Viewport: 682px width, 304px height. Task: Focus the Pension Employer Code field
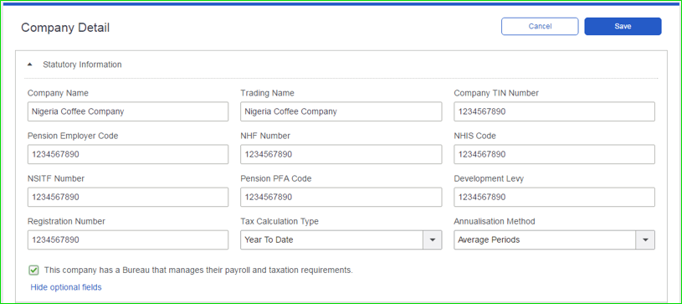point(128,154)
